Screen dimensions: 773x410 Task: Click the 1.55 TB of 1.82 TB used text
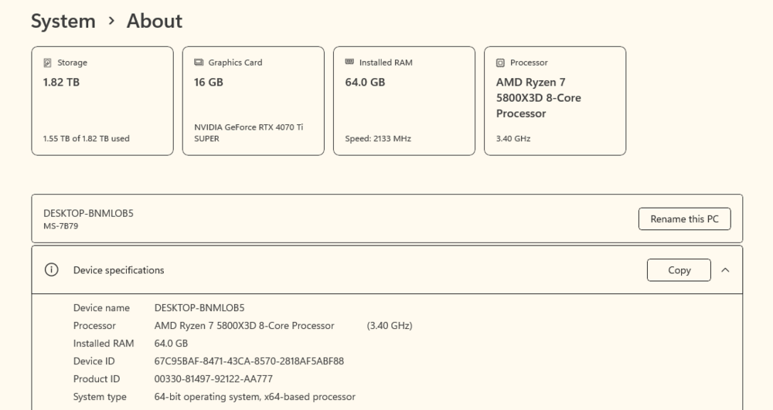(x=87, y=139)
